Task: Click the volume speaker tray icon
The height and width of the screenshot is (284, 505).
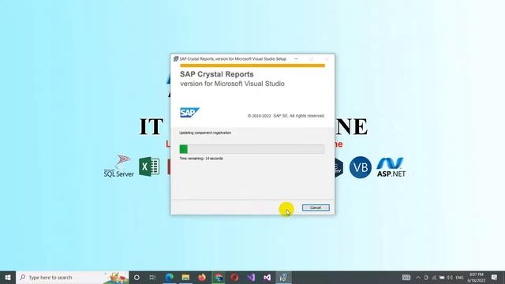Action: coord(450,277)
